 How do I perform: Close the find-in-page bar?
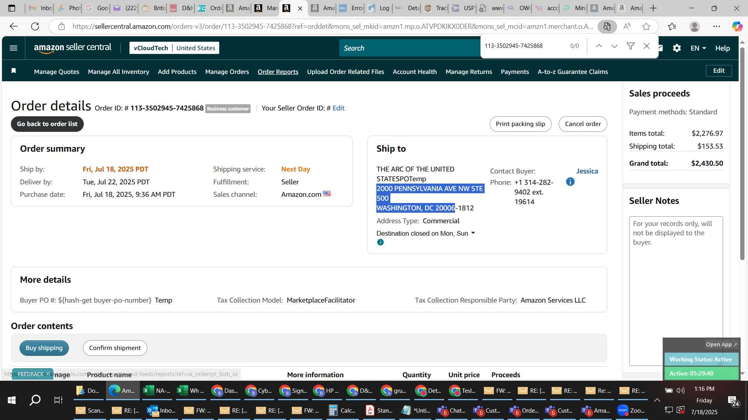point(647,46)
